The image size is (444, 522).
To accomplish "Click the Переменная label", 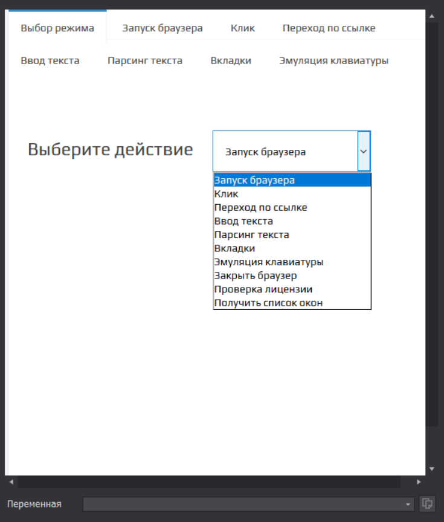I will (34, 504).
